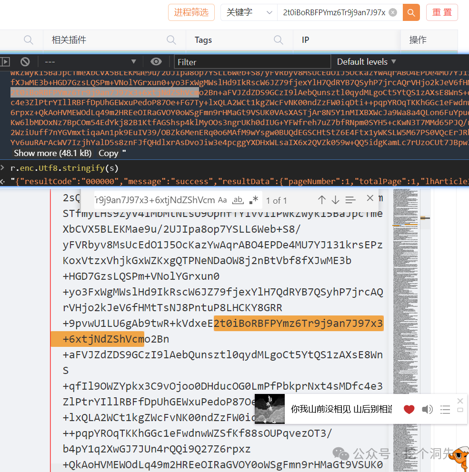Click the highlighted match 2t0iBoRBFPYmz6Tr9j9an7J97x3
Screen dimensions: 469x472
299,323
